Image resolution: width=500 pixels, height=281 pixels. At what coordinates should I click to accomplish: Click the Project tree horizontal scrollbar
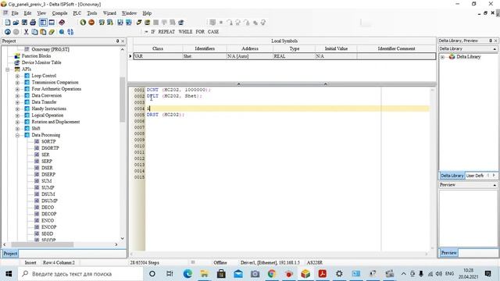[42, 244]
